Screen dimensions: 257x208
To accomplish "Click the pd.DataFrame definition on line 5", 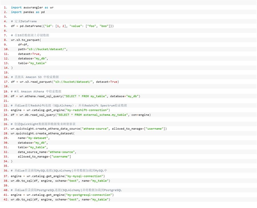I will coord(62,26).
